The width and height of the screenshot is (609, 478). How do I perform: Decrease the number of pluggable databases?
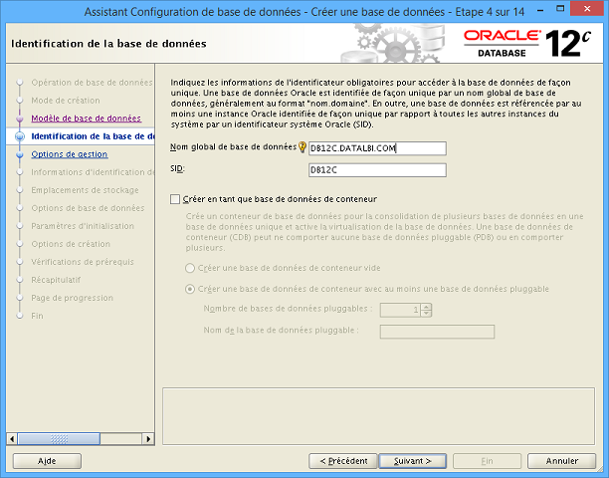427,313
